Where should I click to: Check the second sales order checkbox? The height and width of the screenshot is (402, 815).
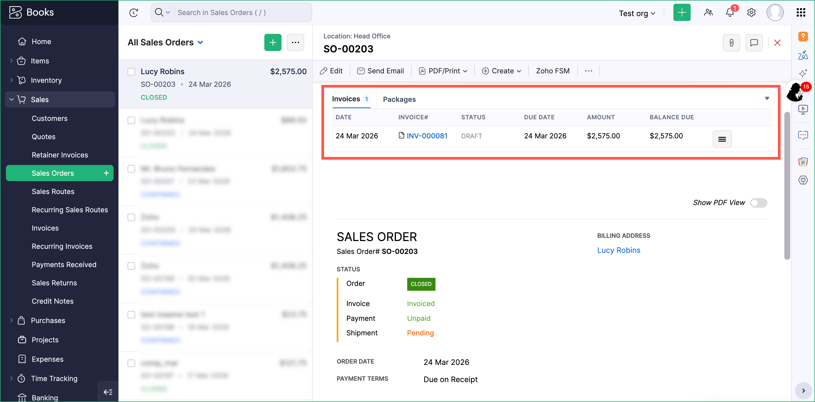[x=131, y=120]
